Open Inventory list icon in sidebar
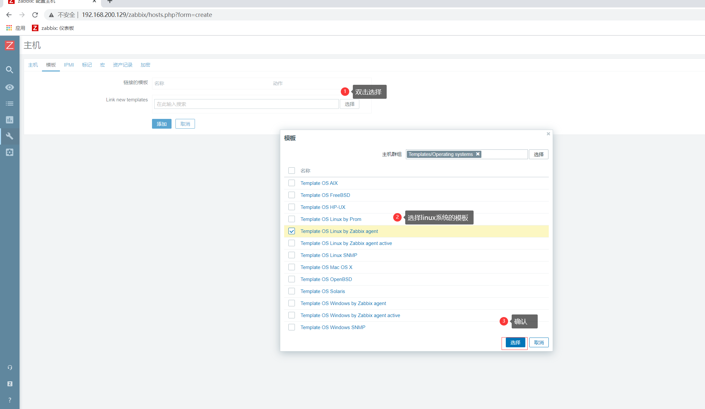Viewport: 705px width, 409px height. pyautogui.click(x=9, y=104)
